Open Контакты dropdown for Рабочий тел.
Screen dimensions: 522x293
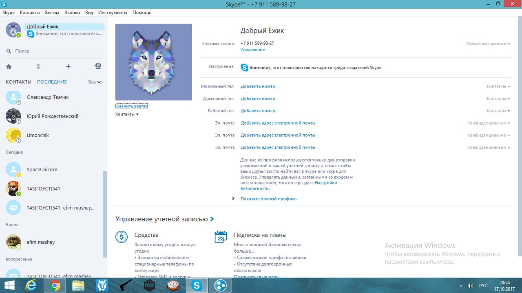click(498, 111)
